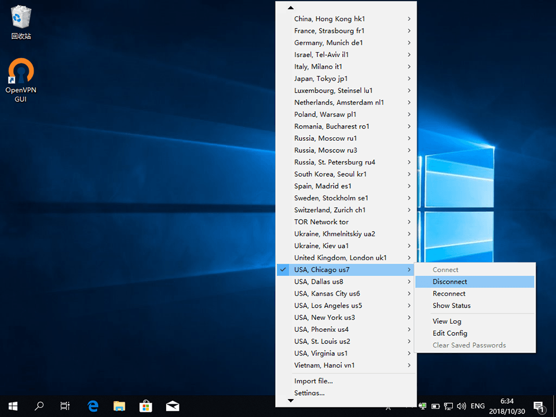The width and height of the screenshot is (556, 417).
Task: Expand submenu arrow for Germany, Munich de1
Action: pyautogui.click(x=409, y=42)
